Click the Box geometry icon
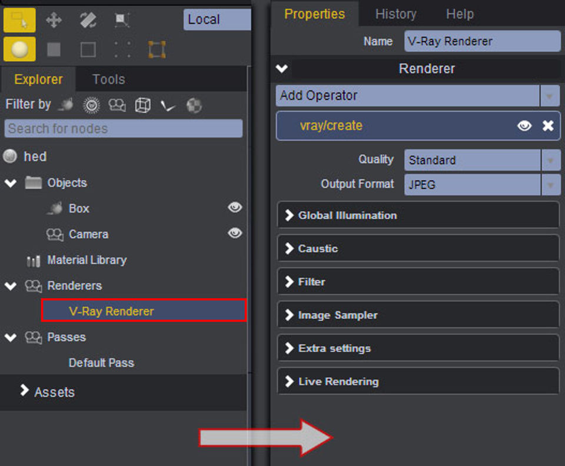Image resolution: width=565 pixels, height=466 pixels. pos(54,208)
